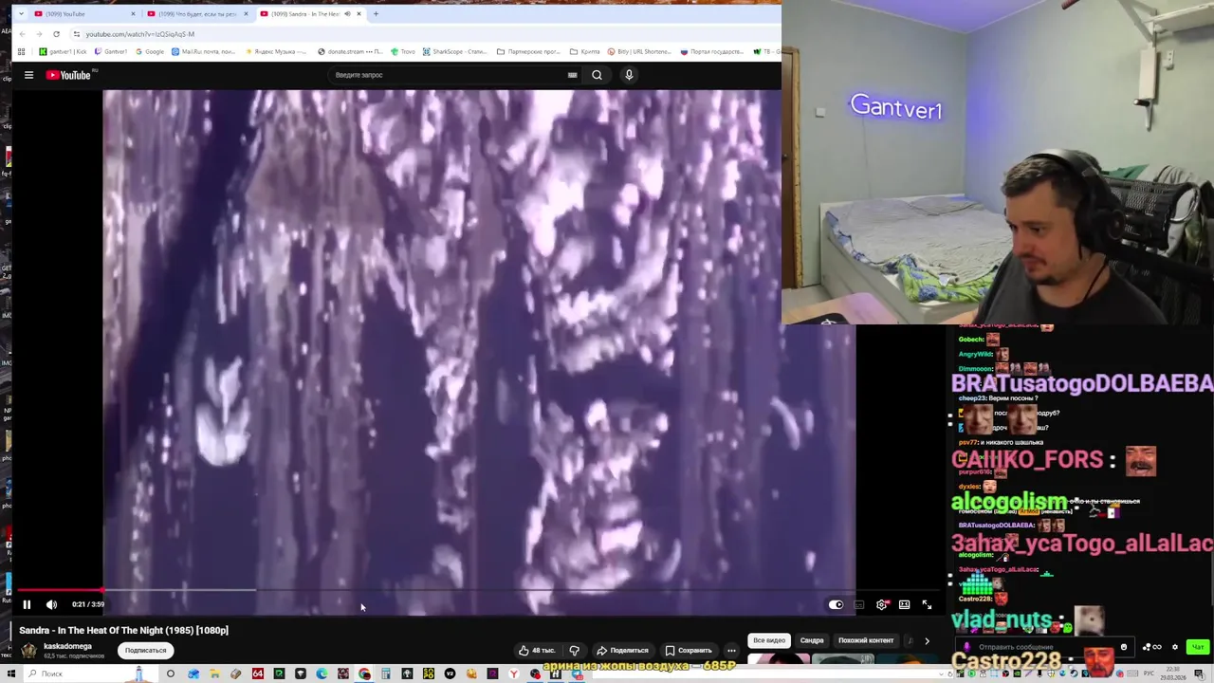
Task: Start voice search with microphone icon
Action: 629,75
